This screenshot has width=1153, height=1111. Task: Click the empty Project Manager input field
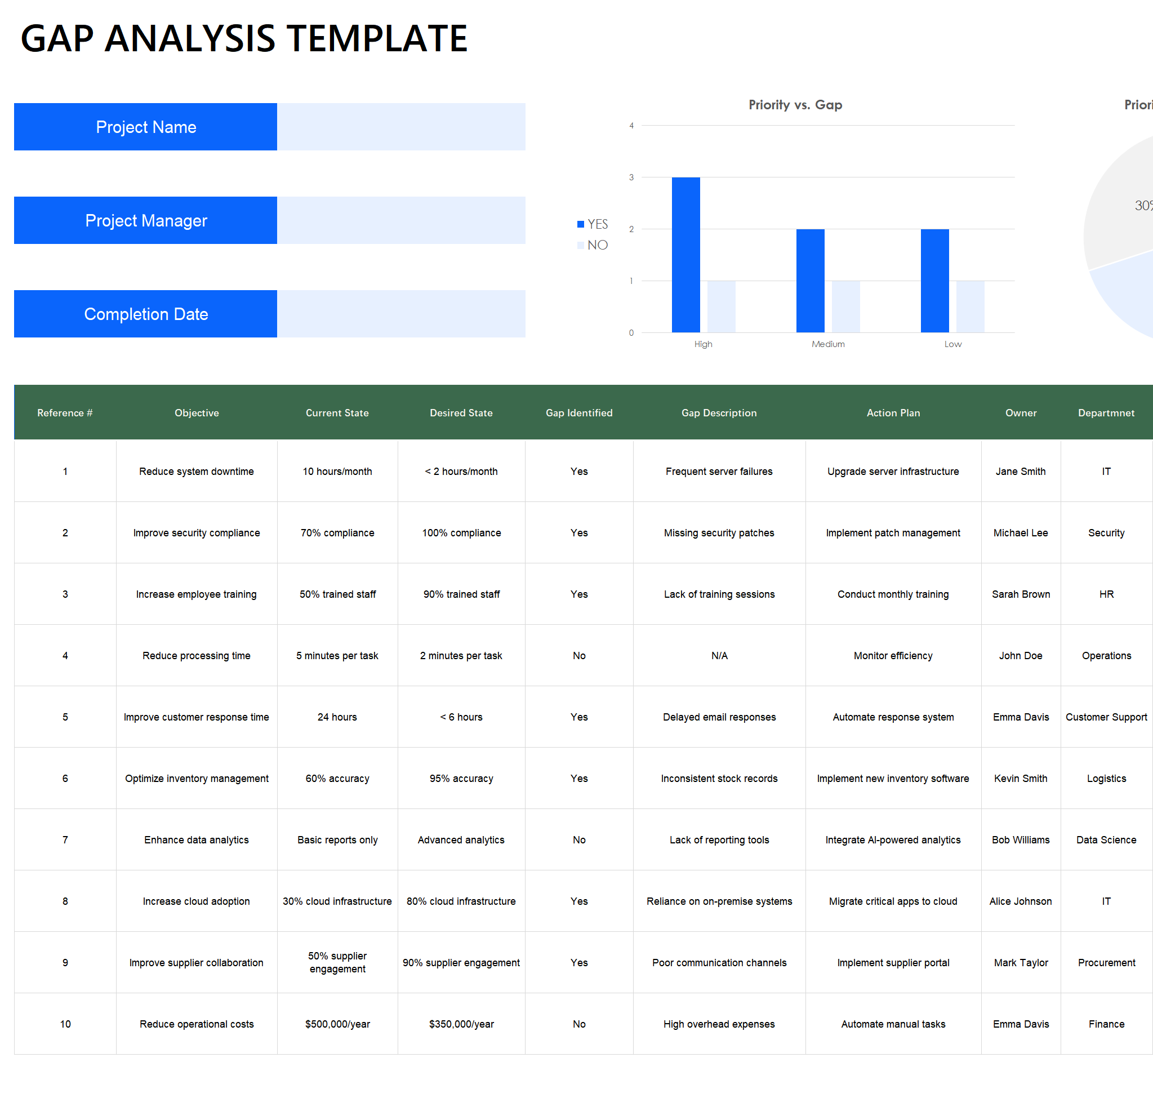[401, 220]
